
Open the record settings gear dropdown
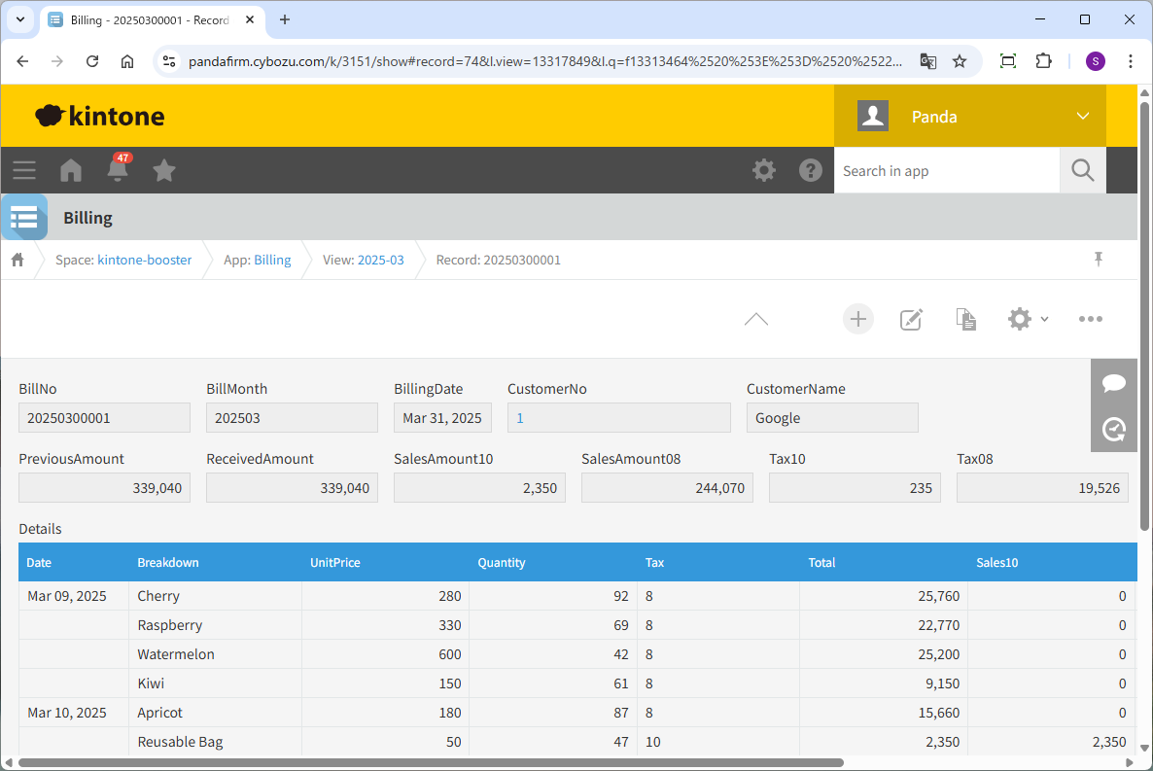pos(1027,319)
